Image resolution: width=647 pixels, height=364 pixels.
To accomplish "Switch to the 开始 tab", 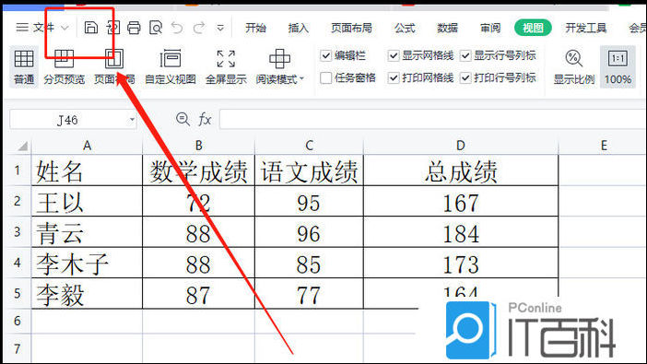I will pos(255,28).
